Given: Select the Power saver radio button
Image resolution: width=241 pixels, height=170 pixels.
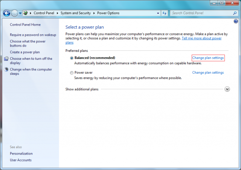Looking at the screenshot, I should point(72,73).
